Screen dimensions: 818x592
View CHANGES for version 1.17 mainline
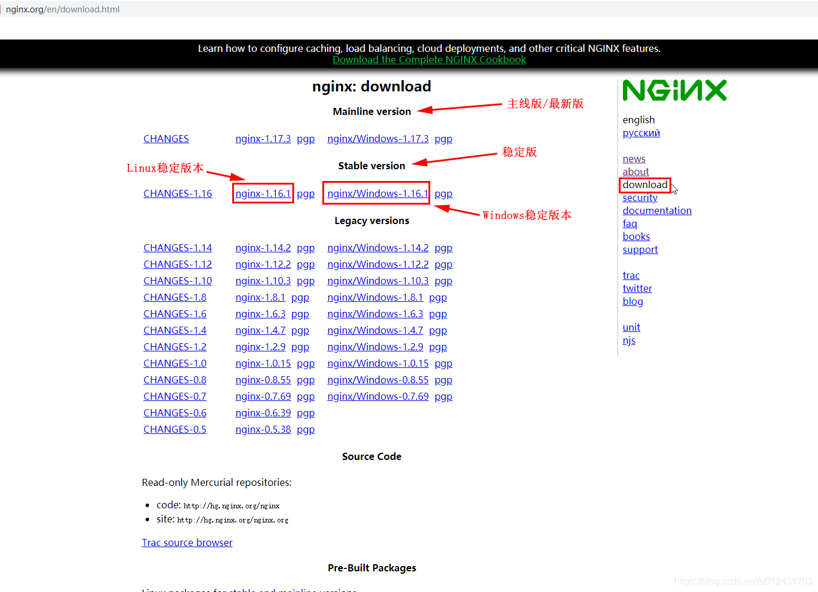pos(166,139)
